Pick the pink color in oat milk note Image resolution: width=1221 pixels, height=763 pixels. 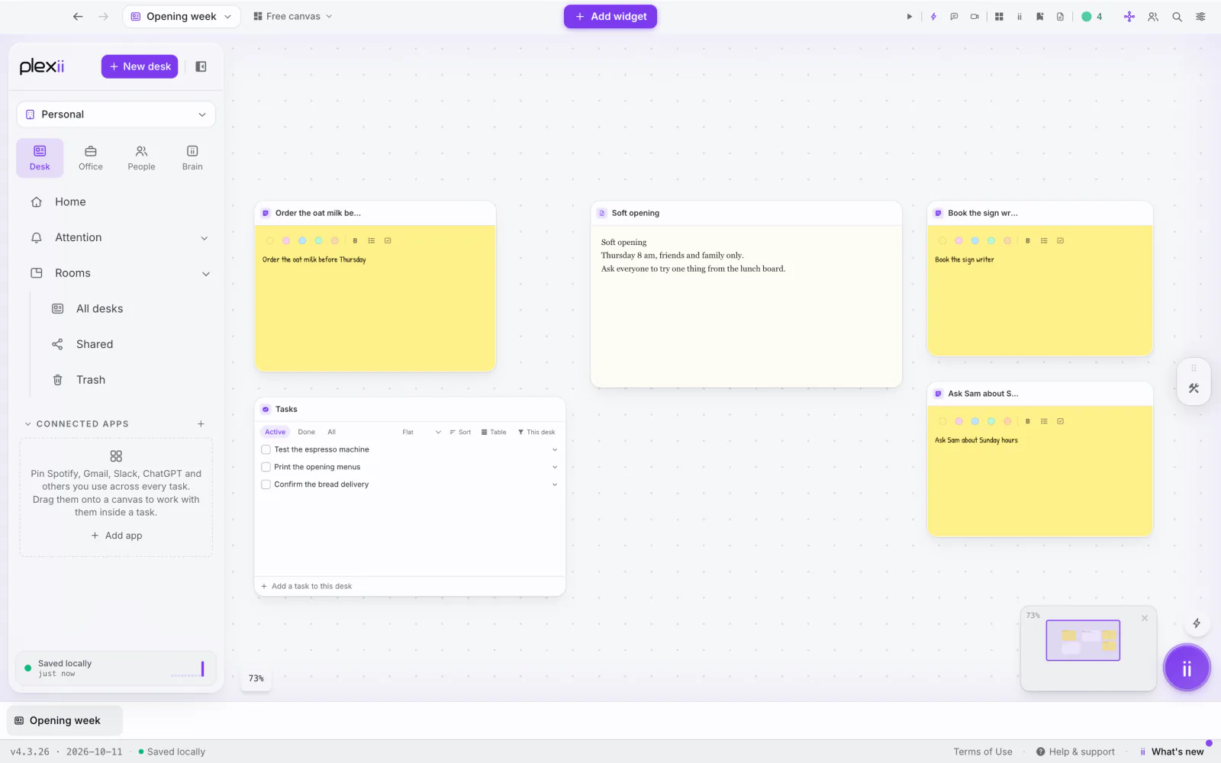point(286,241)
